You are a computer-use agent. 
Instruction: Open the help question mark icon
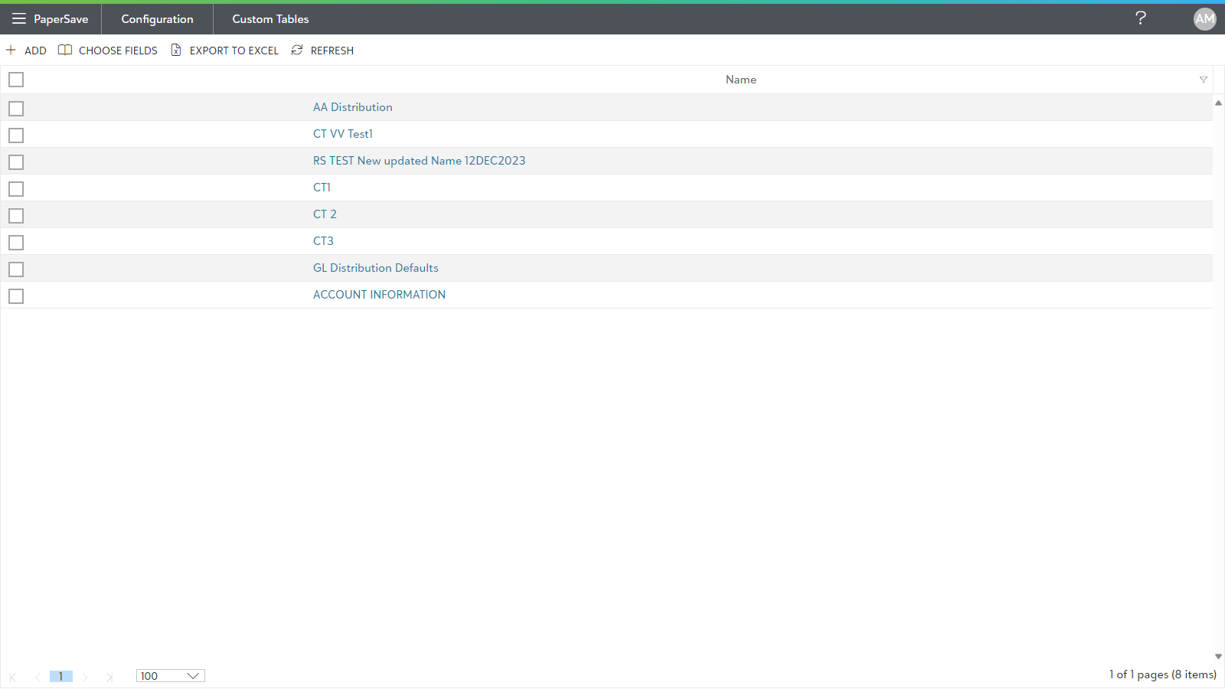click(1140, 18)
